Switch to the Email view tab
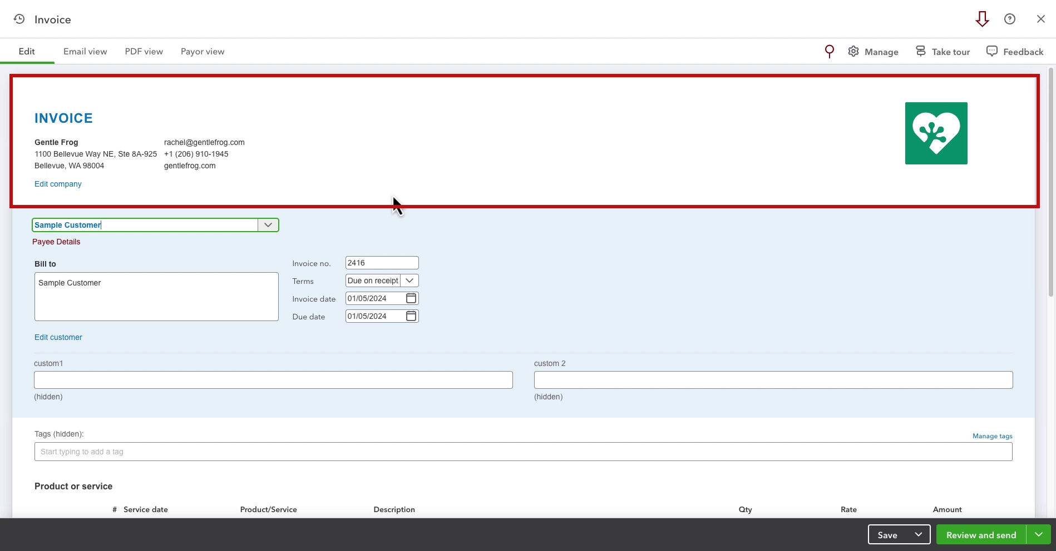The width and height of the screenshot is (1056, 551). pyautogui.click(x=85, y=52)
